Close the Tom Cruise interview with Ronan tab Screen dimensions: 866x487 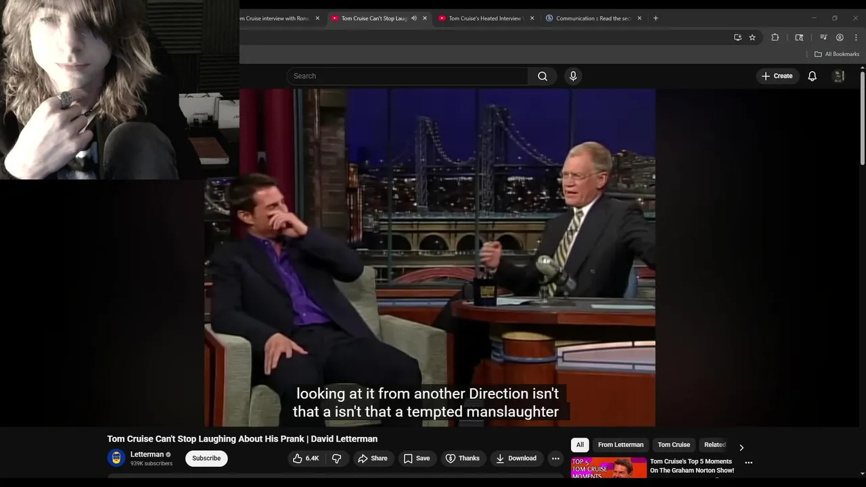[x=317, y=18]
